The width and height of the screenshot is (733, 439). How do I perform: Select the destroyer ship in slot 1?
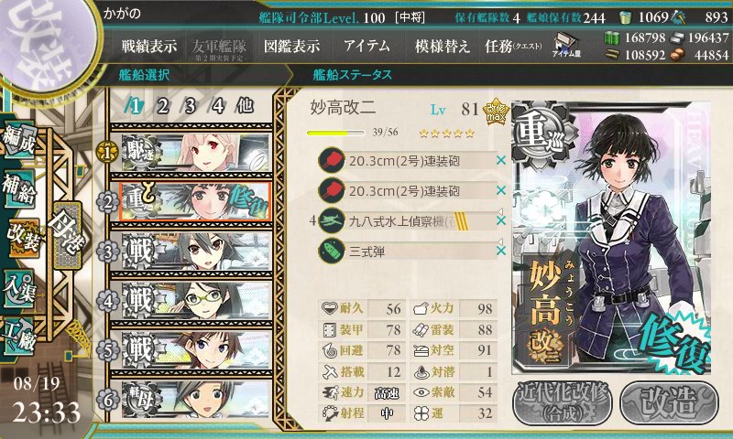pyautogui.click(x=195, y=152)
